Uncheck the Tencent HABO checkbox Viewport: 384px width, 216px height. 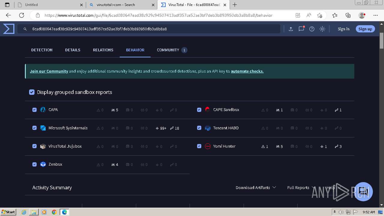199,128
